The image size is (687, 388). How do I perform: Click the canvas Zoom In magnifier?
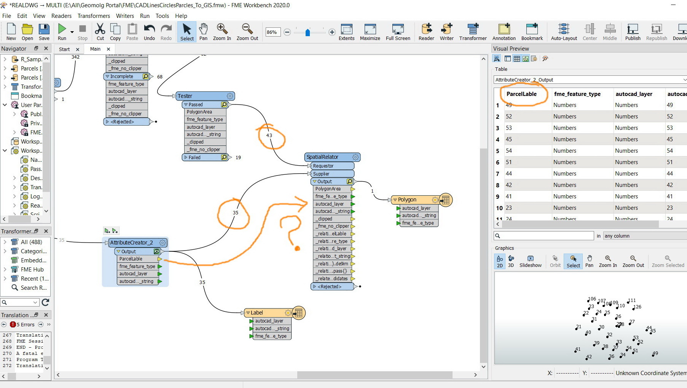(222, 32)
